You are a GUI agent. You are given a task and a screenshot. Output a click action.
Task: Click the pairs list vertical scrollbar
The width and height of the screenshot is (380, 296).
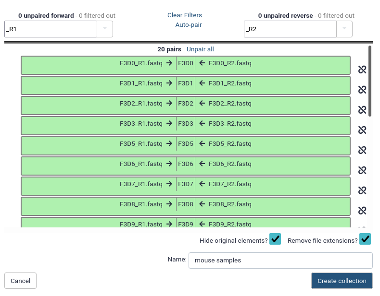pos(370,81)
